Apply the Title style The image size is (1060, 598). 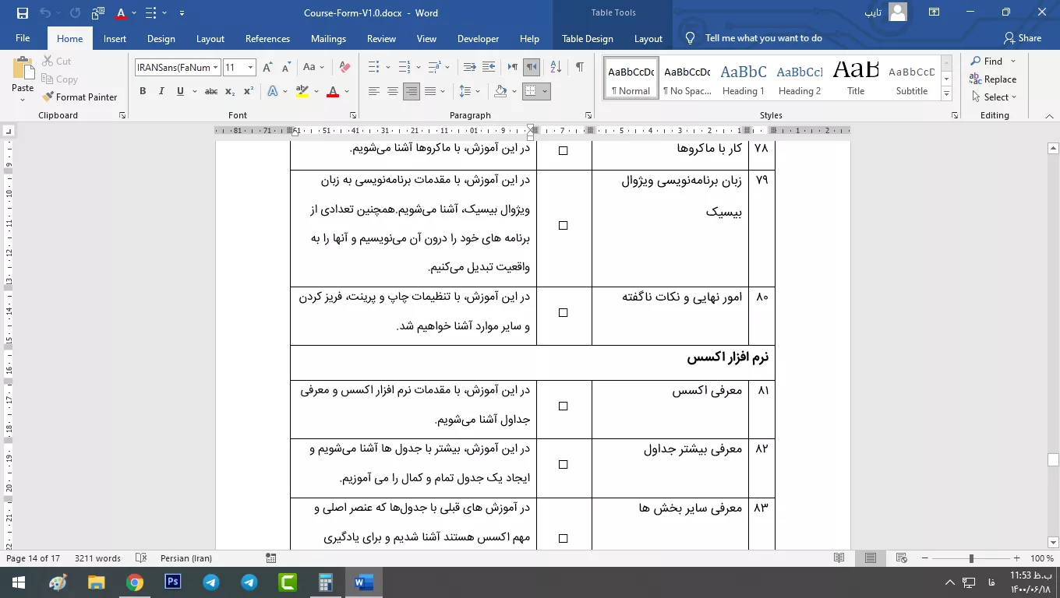pyautogui.click(x=856, y=78)
